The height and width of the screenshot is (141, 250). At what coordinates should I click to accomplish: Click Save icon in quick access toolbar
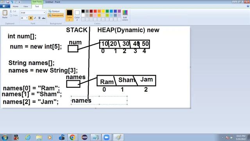8,2
